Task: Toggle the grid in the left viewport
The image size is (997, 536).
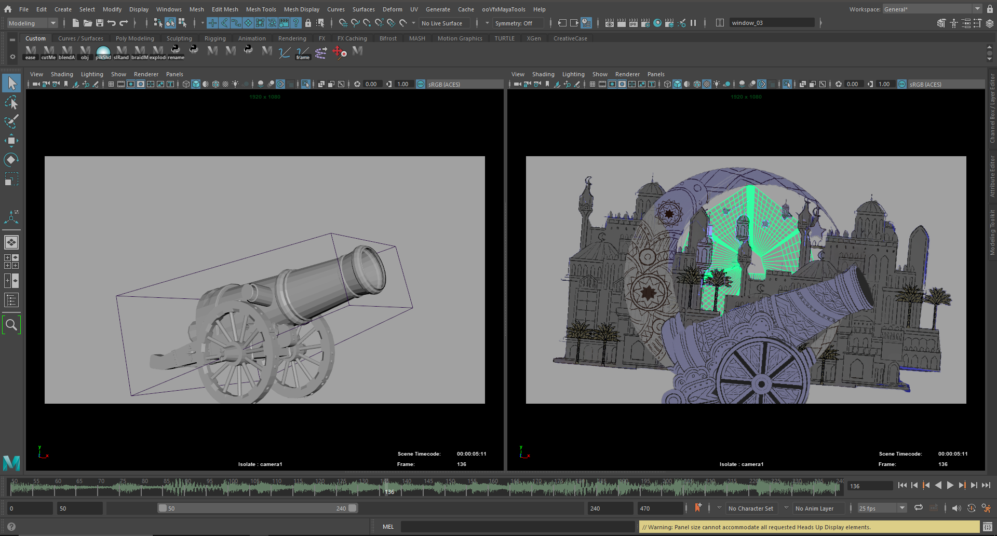Action: point(111,84)
